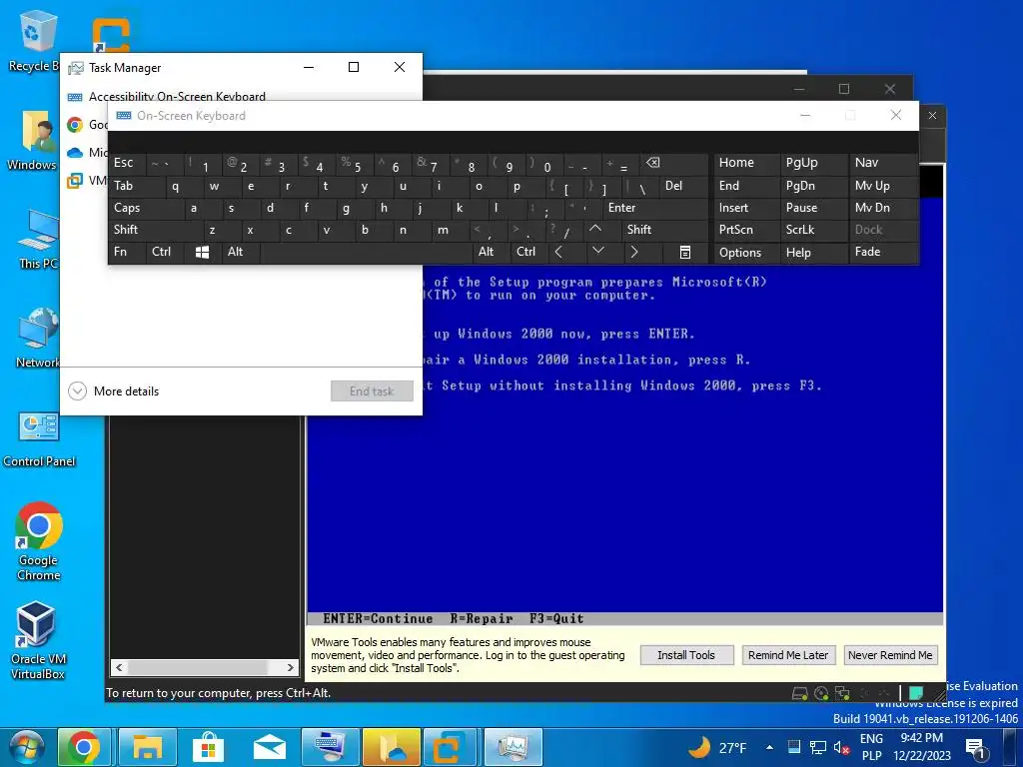
Task: Toggle the ScrLk key on the on-screen keyboard
Action: click(813, 230)
